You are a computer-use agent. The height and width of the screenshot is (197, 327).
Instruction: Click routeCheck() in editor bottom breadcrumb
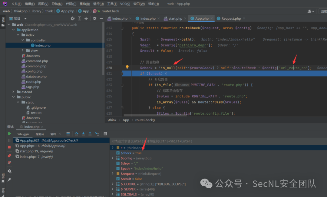pos(145,120)
